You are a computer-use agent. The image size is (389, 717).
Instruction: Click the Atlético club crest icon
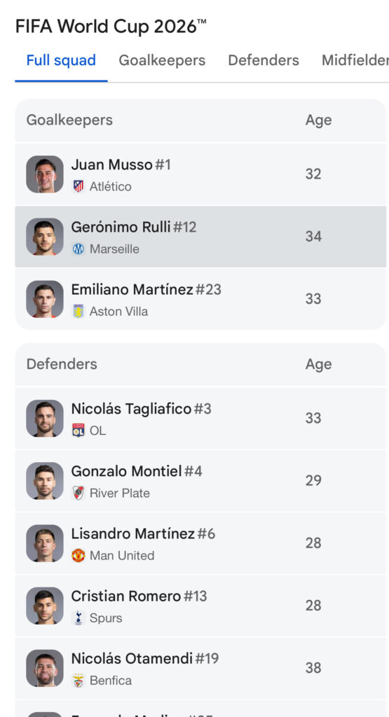(x=79, y=186)
